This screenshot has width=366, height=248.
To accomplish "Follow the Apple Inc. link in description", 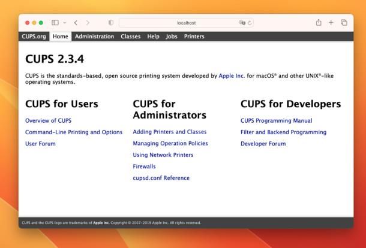I will (232, 75).
